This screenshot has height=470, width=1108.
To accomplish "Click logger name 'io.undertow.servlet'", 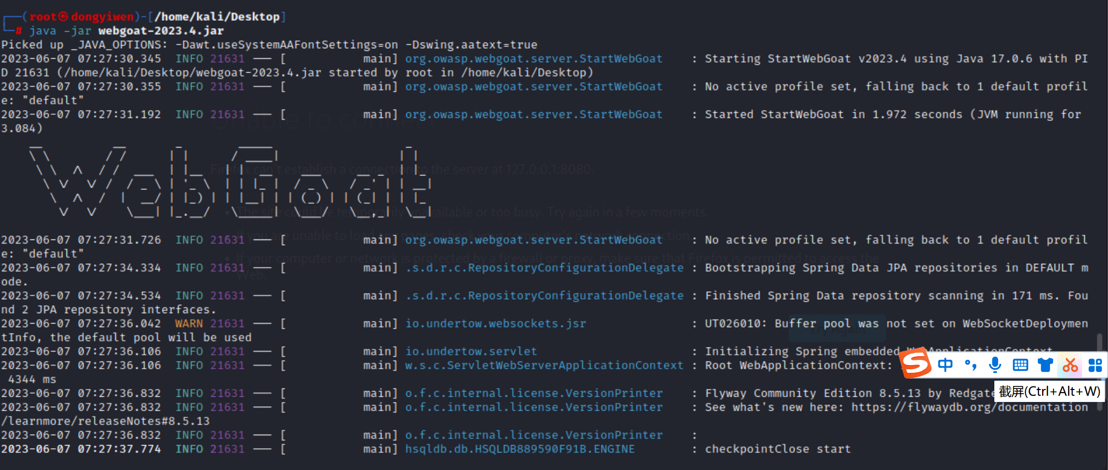I will pyautogui.click(x=471, y=352).
